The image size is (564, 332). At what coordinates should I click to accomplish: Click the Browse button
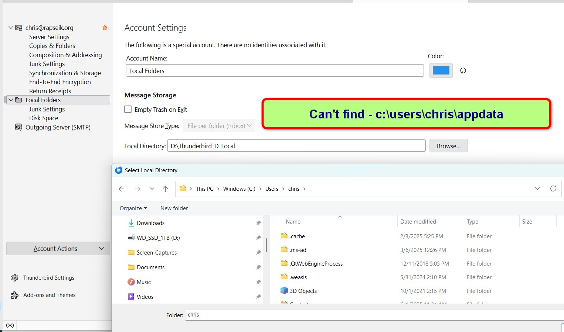pyautogui.click(x=449, y=146)
